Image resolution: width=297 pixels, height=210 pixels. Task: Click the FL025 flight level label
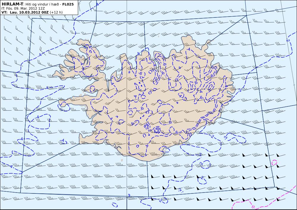point(68,4)
